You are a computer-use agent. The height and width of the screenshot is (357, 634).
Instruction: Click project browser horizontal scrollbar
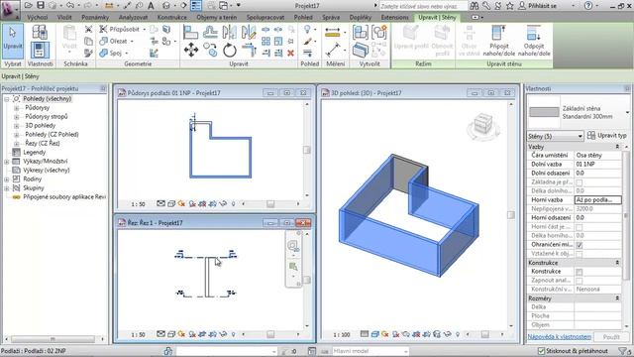(x=53, y=339)
